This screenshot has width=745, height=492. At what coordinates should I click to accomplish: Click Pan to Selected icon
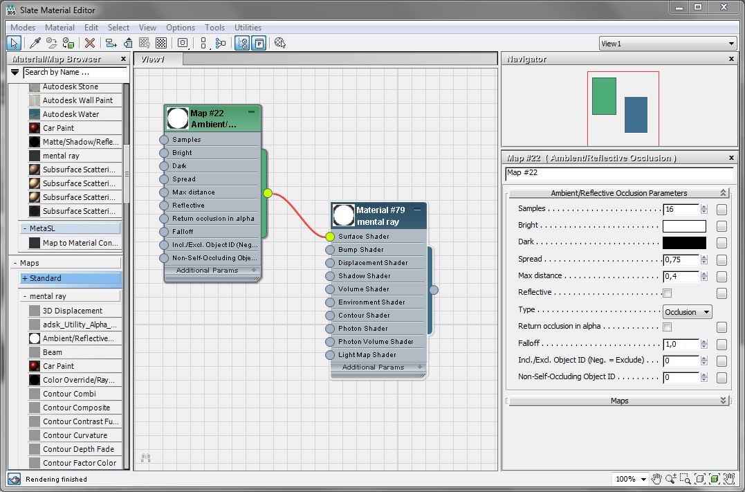728,479
